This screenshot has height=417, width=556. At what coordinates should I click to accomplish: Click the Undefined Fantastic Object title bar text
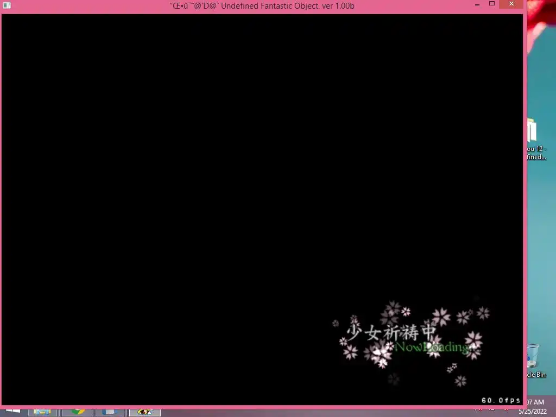[x=262, y=5]
